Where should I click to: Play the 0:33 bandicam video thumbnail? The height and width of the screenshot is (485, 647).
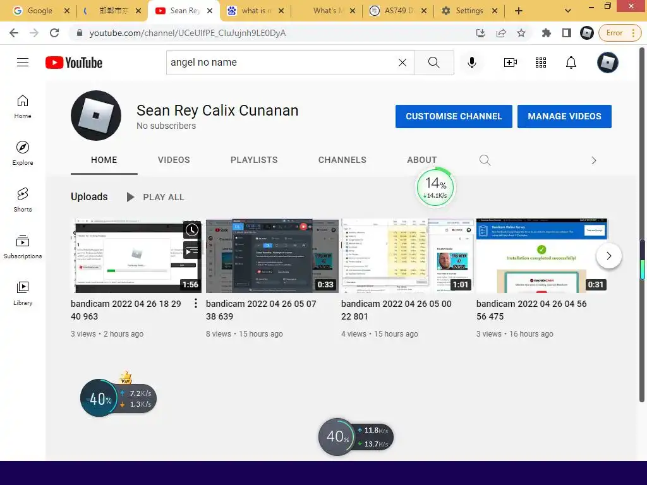pos(272,256)
